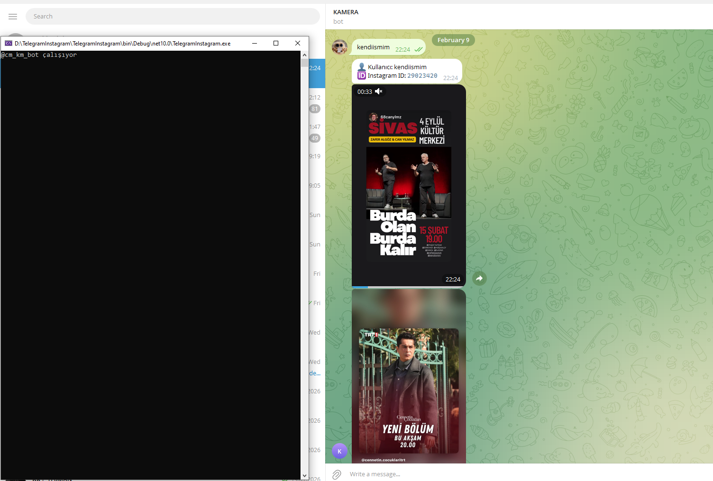
Task: Open the Yeni Bölüm poster image
Action: click(x=409, y=377)
